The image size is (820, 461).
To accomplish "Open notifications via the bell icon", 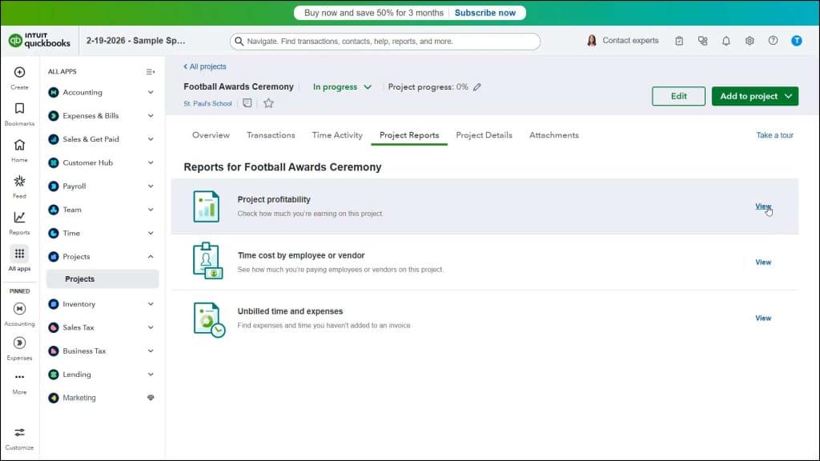I will tap(726, 40).
